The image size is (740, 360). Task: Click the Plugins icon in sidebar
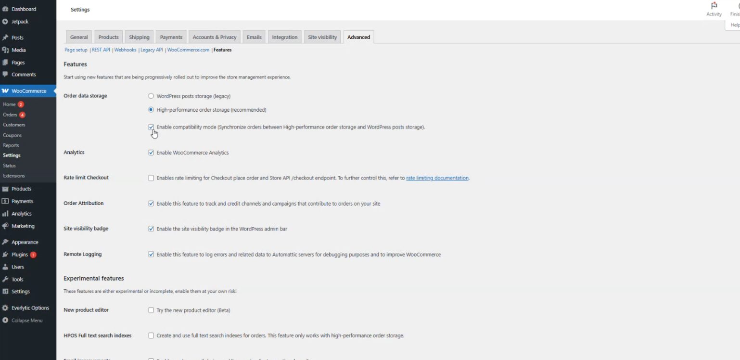(x=5, y=255)
